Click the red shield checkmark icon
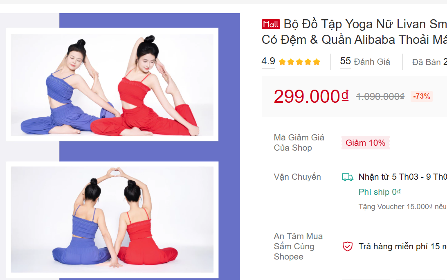The width and height of the screenshot is (447, 280). pos(347,246)
